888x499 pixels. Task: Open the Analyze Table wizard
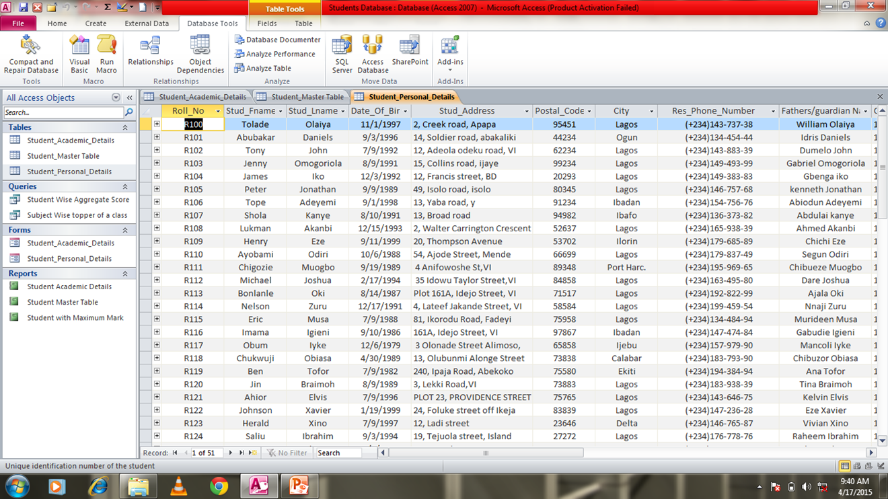(266, 68)
